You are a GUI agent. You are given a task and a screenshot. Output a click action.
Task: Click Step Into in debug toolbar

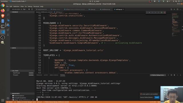156,13
